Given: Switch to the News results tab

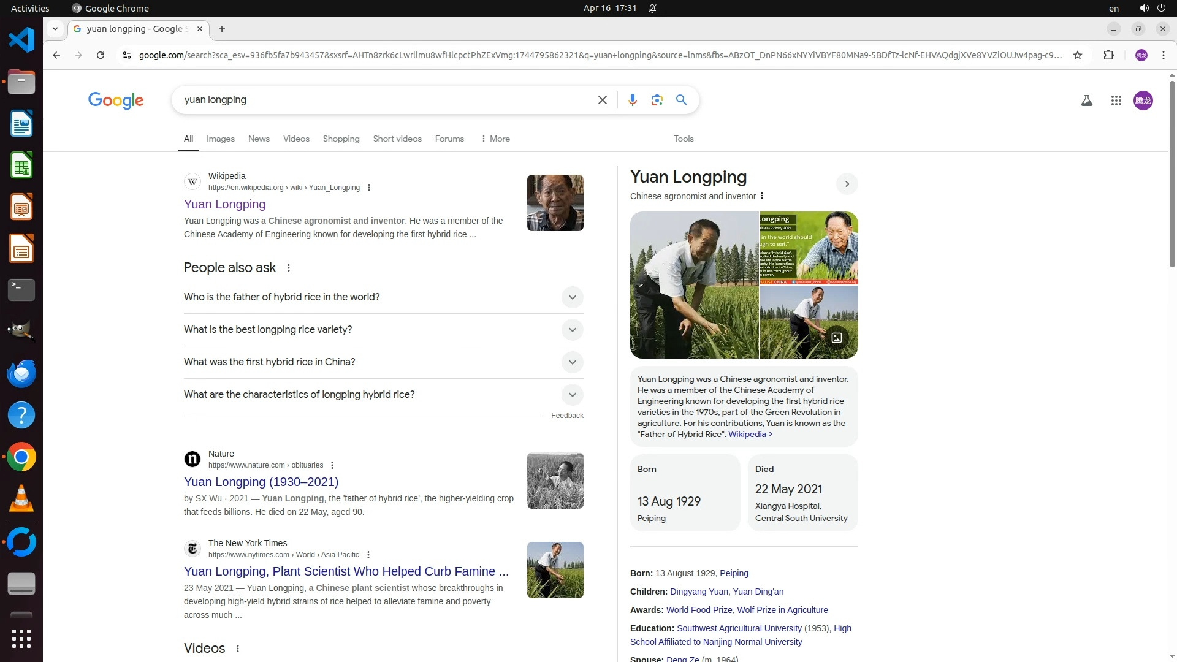Looking at the screenshot, I should pos(259,139).
